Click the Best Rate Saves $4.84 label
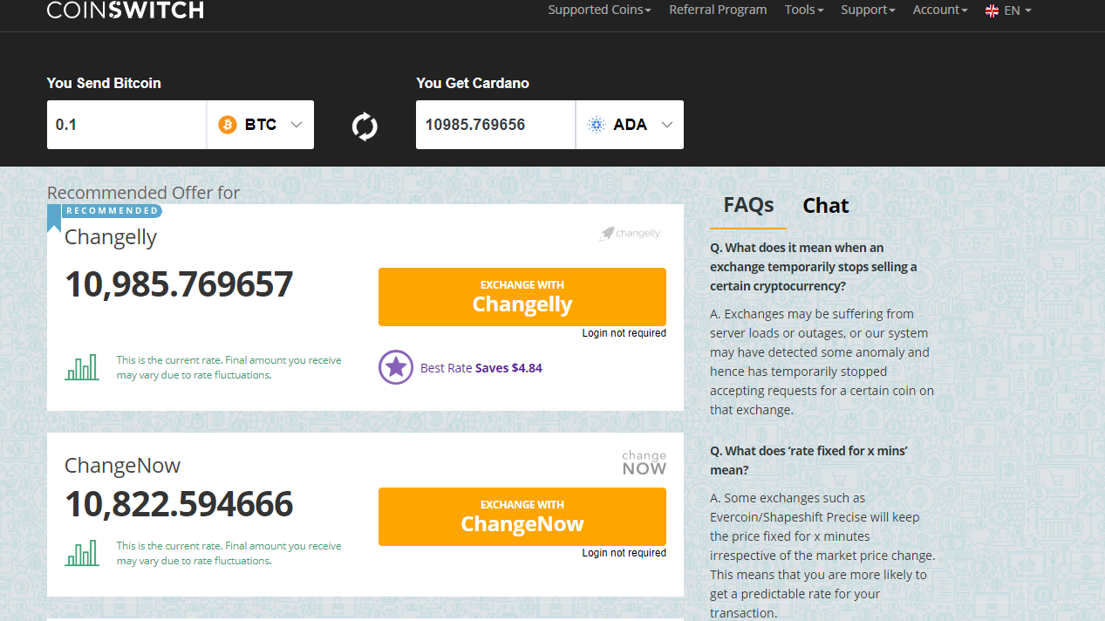The height and width of the screenshot is (621, 1105). point(481,368)
